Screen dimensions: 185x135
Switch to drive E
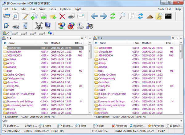24,34
